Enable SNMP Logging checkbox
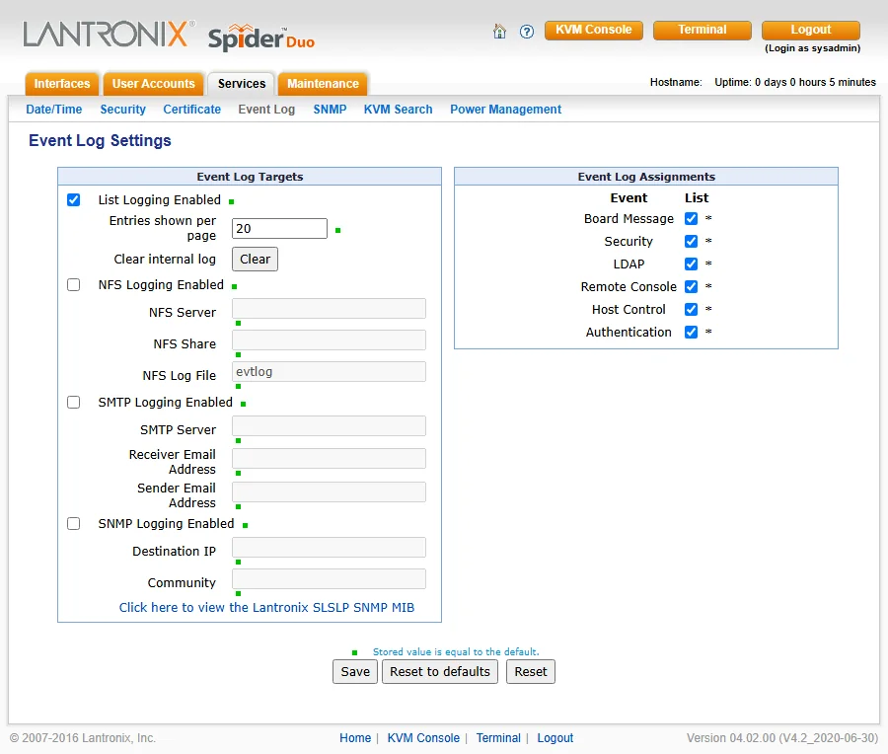 pyautogui.click(x=74, y=523)
